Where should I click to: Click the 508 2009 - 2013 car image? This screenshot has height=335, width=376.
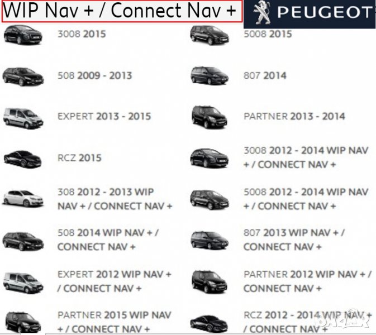tap(23, 76)
